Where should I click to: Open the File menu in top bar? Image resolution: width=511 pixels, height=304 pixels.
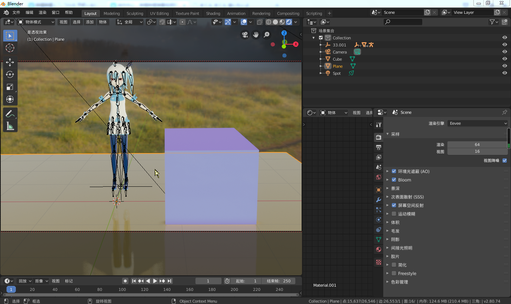(x=16, y=12)
